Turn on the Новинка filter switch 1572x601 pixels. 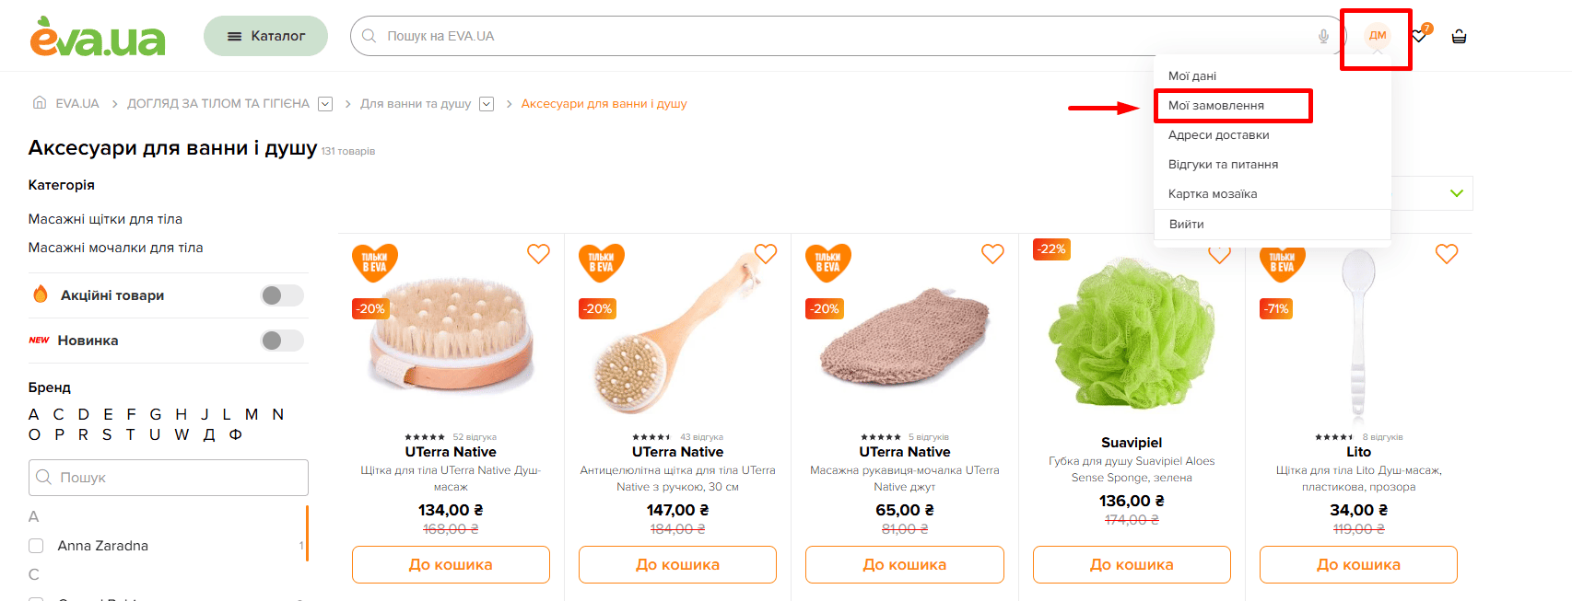coord(282,341)
